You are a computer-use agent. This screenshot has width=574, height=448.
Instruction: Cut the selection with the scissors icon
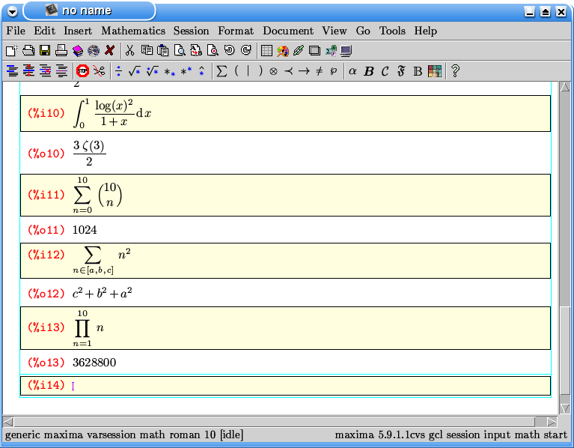(x=129, y=50)
